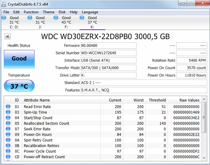Click the attribute list scrollbar thumb
The width and height of the screenshot is (210, 165).
204,117
